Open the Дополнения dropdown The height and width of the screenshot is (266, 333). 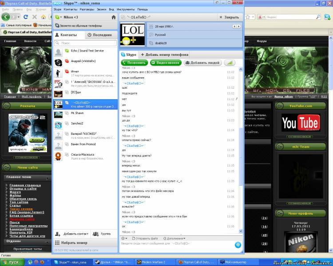click(x=174, y=239)
